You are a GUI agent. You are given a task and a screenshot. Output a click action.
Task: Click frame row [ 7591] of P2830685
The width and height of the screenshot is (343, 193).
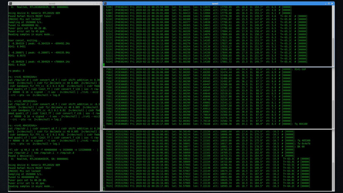coord(197,96)
